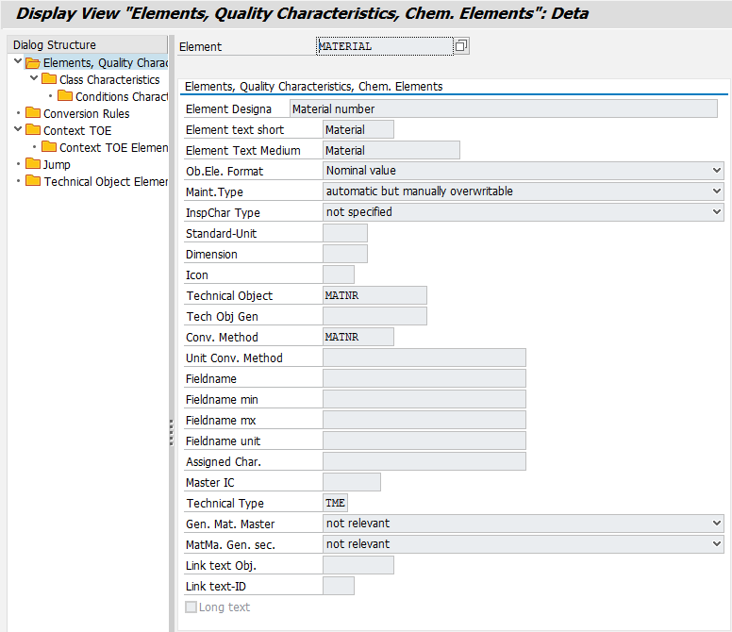Click the Context TOE Elements subfolder icon
732x632 pixels.
pos(49,147)
